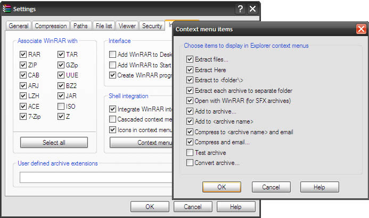
Task: Open the General tab
Action: coord(19,26)
